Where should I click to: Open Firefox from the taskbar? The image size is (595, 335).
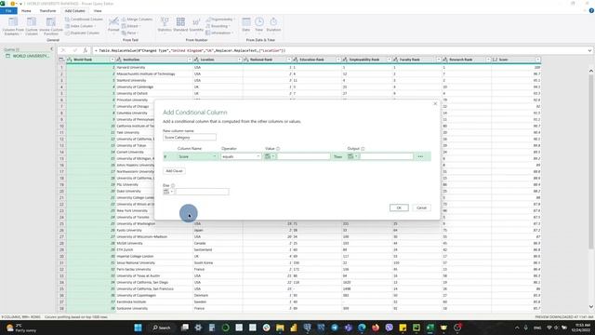pyautogui.click(x=376, y=328)
